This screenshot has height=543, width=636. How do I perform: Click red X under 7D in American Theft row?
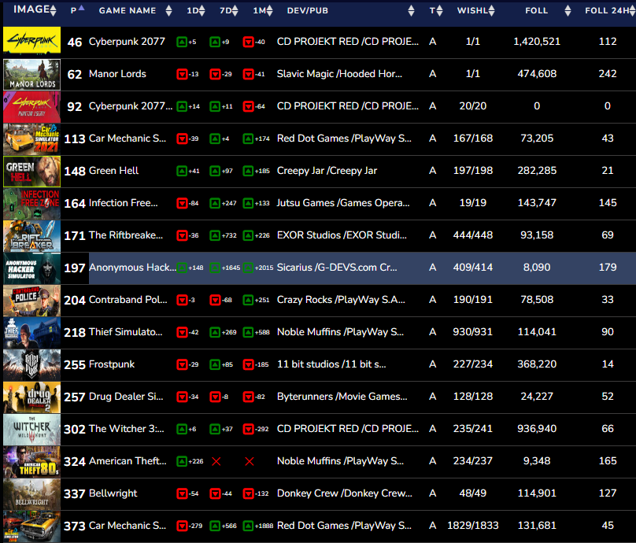216,461
